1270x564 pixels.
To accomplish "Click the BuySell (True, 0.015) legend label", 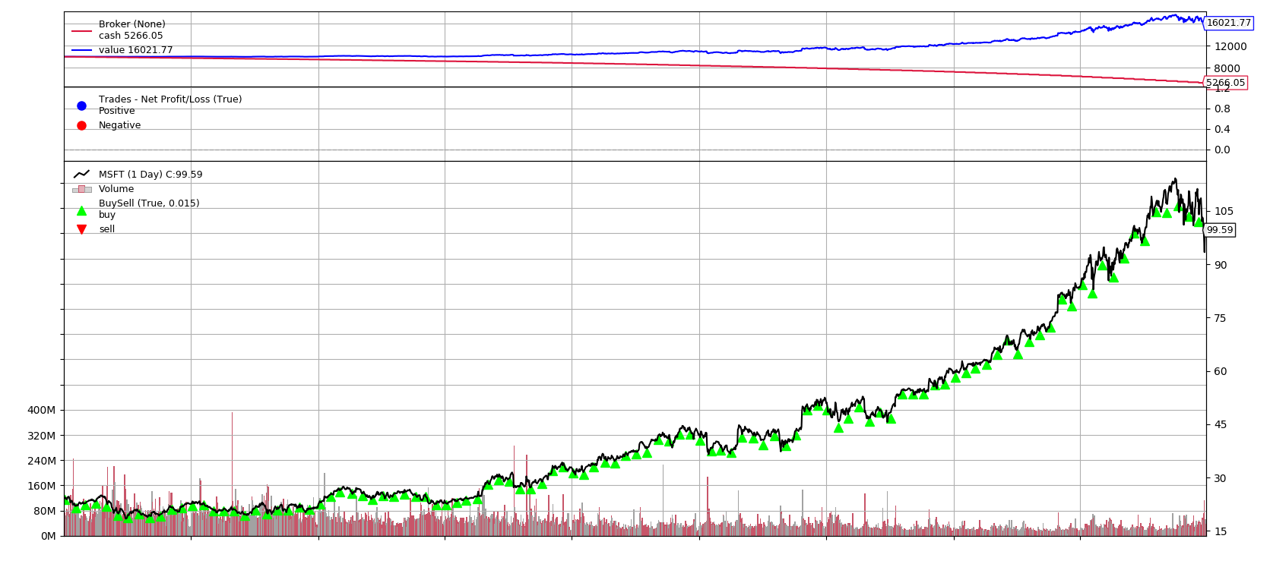I will click(x=149, y=203).
